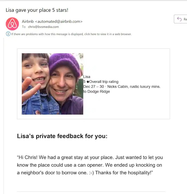187x194 pixels.
Task: Click the 'Thanks for the hospitality!' closing line
Action: point(123,173)
